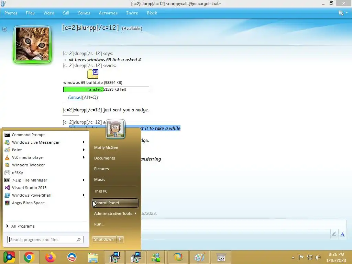Click the swirl browser taskbar icon
Image resolution: width=352 pixels, height=264 pixels.
click(178, 257)
